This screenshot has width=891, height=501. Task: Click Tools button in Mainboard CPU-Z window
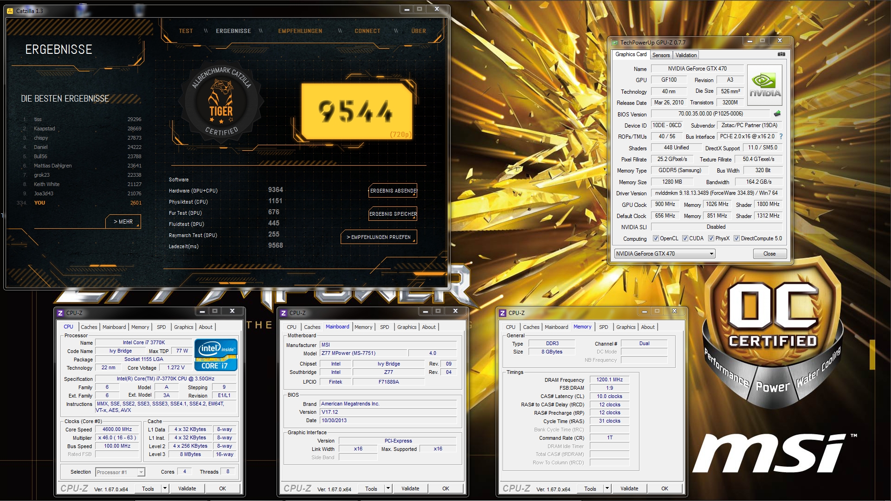(371, 488)
